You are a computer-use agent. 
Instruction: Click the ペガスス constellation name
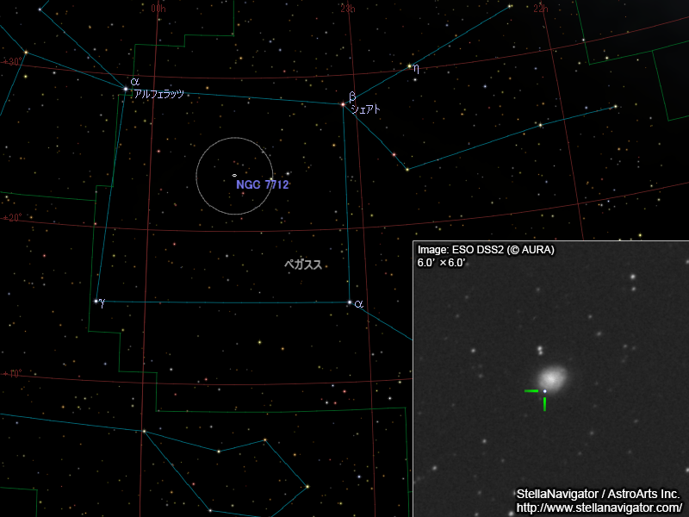[x=303, y=265]
